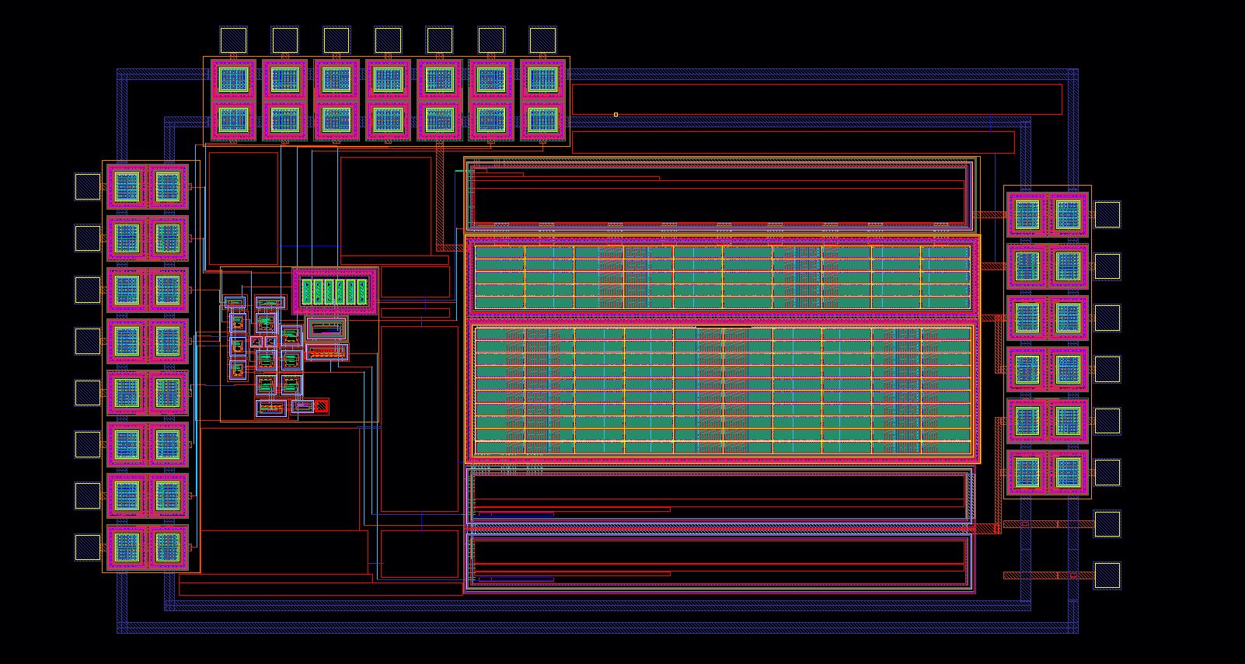Select the solid red hatched square cell

coord(321,405)
